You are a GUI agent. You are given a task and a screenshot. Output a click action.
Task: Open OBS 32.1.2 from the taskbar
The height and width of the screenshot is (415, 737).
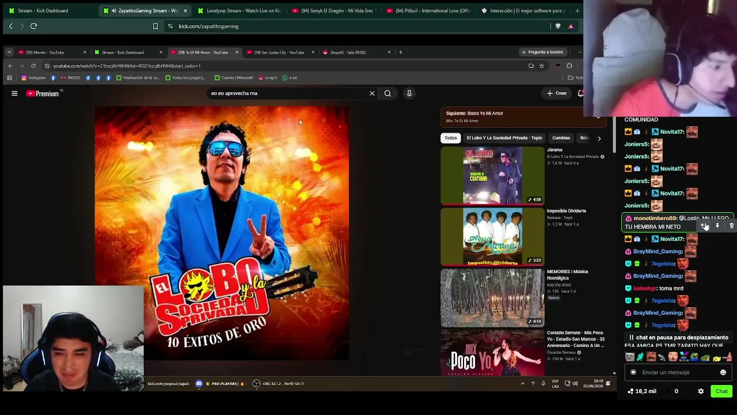tap(279, 384)
